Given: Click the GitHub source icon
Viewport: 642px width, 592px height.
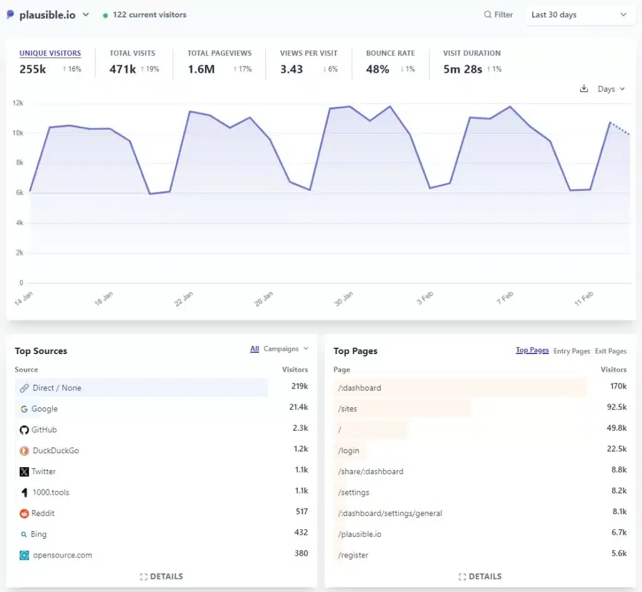Looking at the screenshot, I should pyautogui.click(x=25, y=429).
